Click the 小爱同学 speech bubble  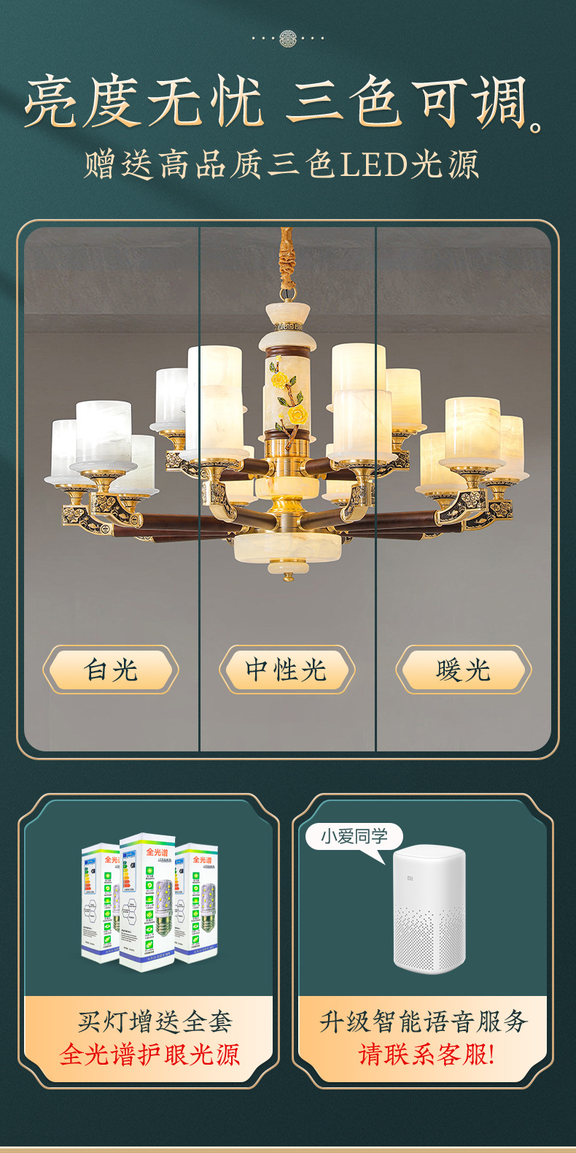[x=354, y=838]
